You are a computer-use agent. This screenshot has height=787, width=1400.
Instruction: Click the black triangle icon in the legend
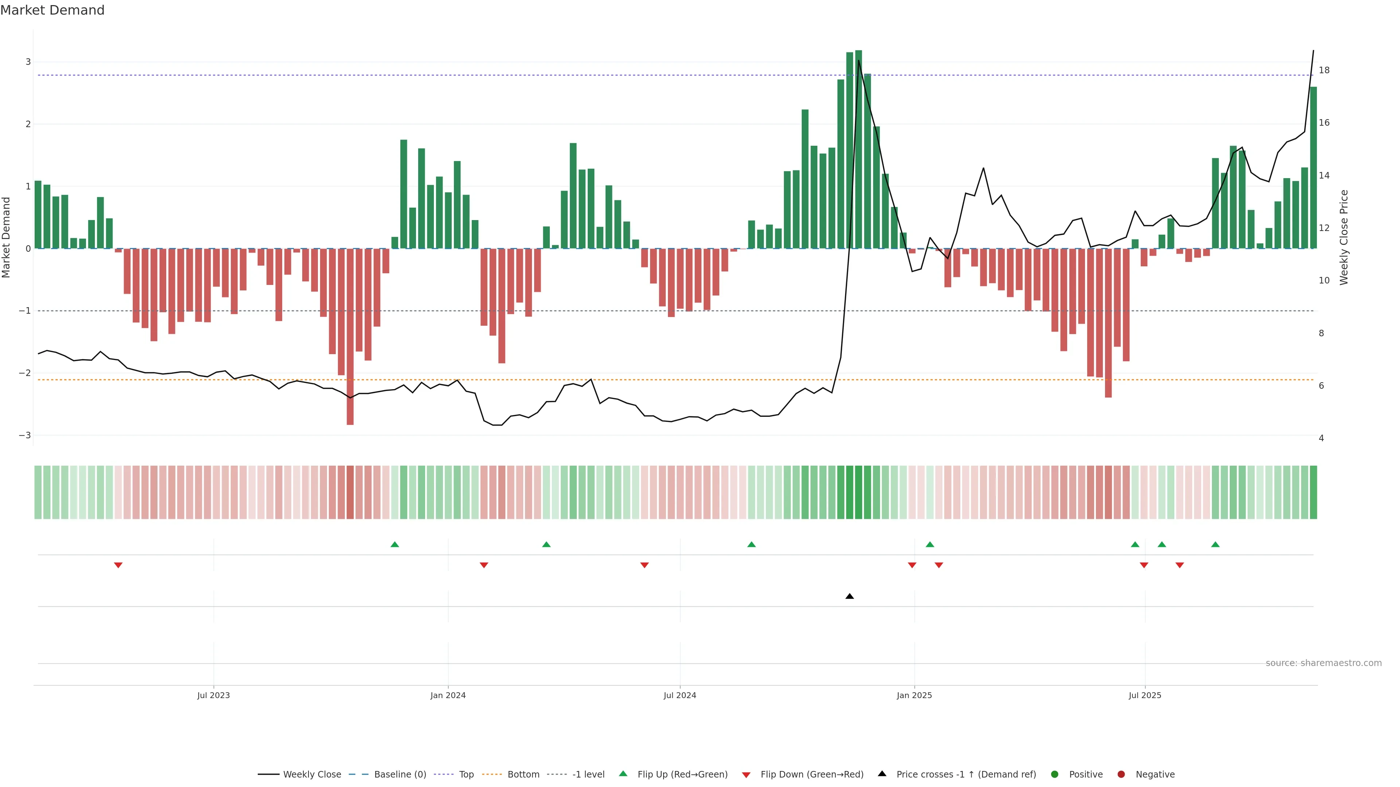(882, 774)
